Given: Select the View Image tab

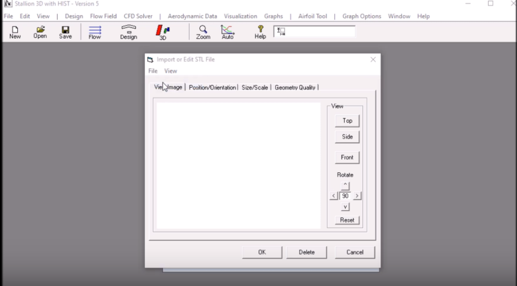Looking at the screenshot, I should pyautogui.click(x=168, y=87).
